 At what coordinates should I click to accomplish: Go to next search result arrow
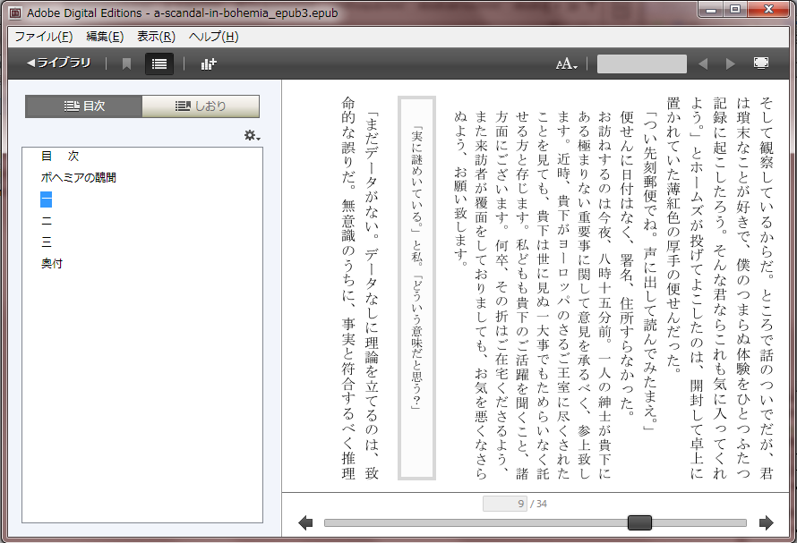730,64
